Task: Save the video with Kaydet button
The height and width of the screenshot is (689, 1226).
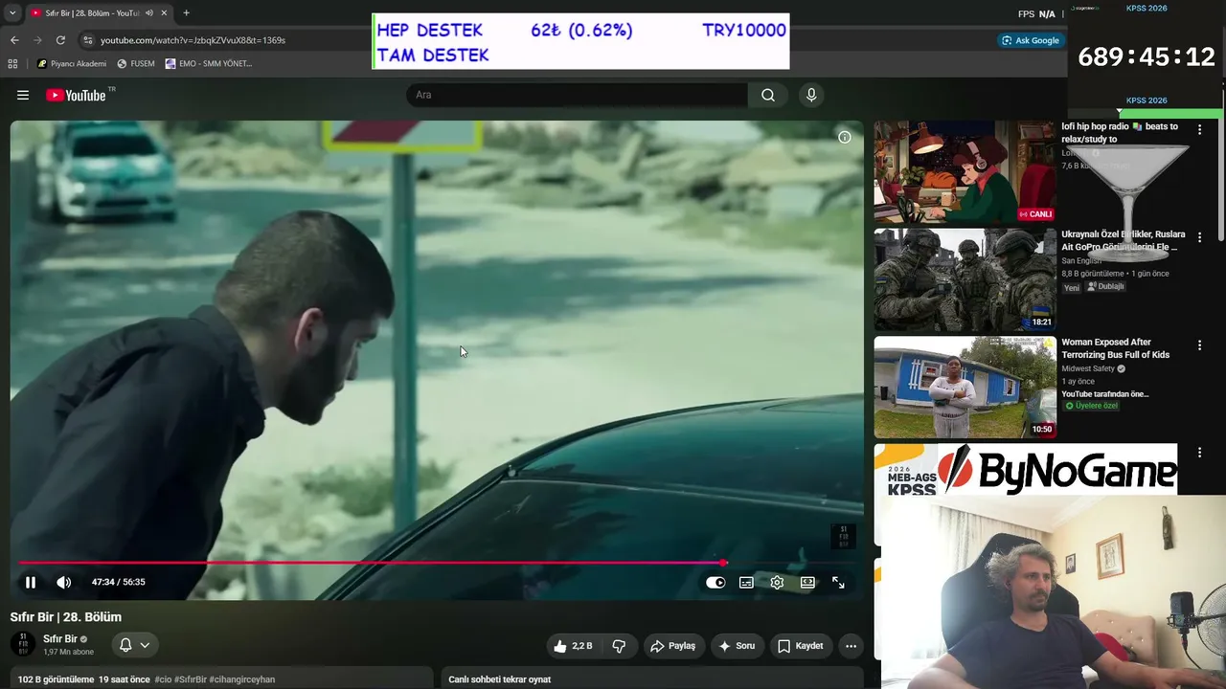Action: pyautogui.click(x=801, y=646)
